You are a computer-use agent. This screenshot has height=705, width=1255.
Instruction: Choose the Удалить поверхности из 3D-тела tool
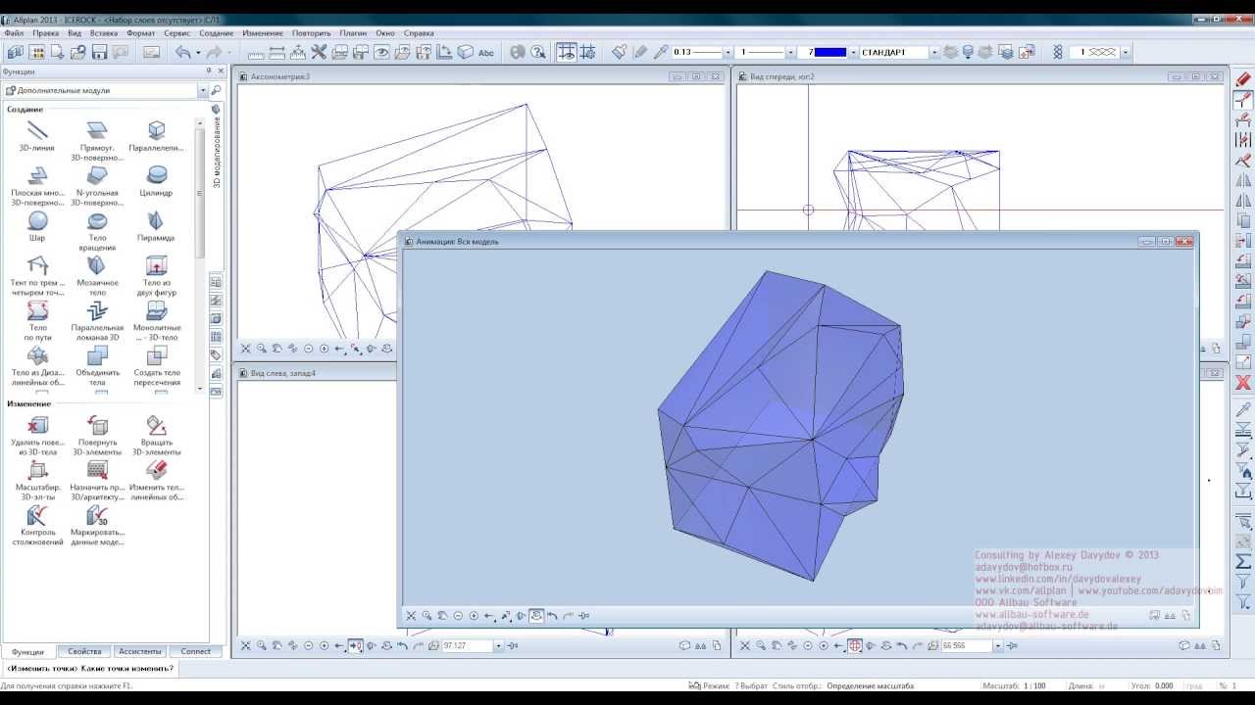tap(37, 435)
